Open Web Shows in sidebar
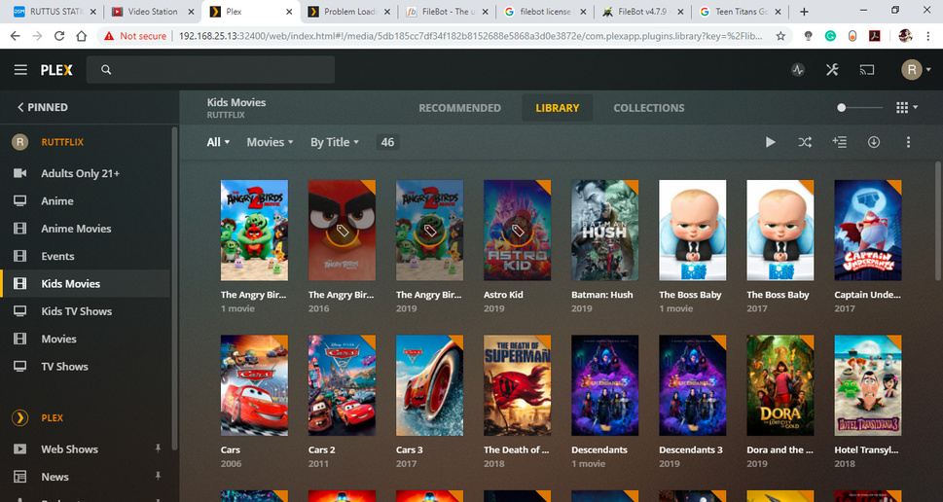This screenshot has width=943, height=502. 69,449
